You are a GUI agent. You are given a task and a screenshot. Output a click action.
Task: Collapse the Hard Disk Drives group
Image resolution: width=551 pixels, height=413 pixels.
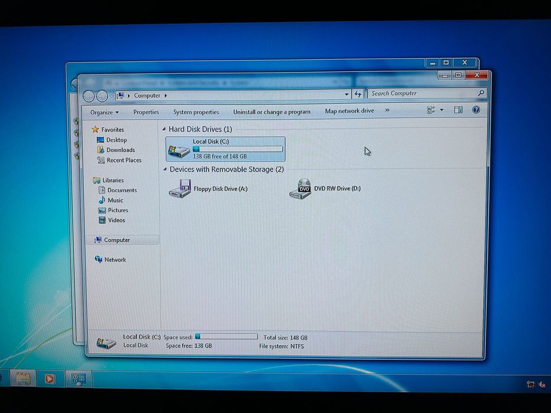pyautogui.click(x=164, y=129)
